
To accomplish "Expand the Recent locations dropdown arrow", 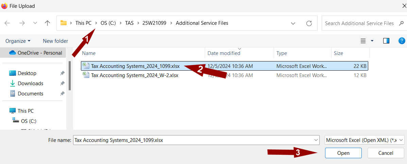I will pyautogui.click(x=35, y=23).
